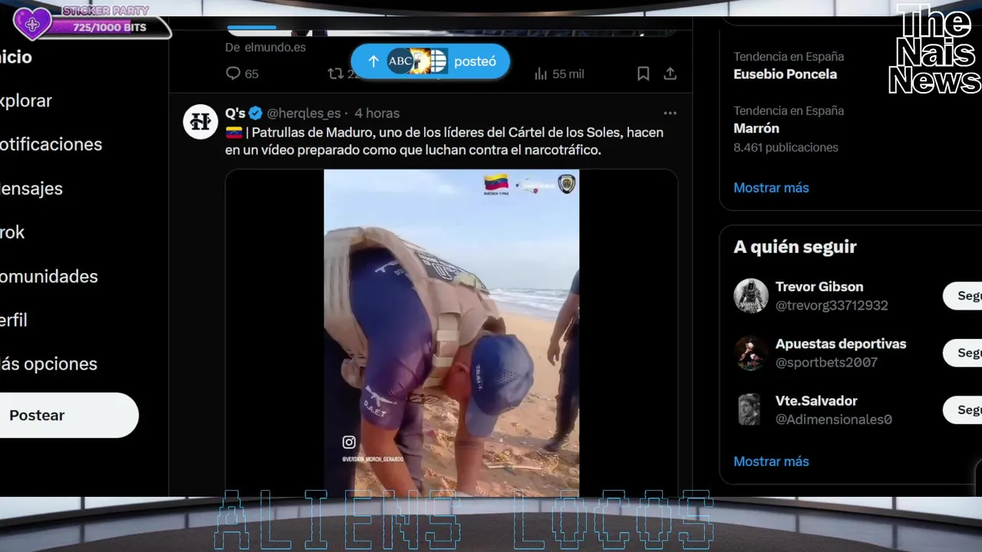Click the verified badge next to Q's
Viewport: 982px width, 552px height.
255,113
